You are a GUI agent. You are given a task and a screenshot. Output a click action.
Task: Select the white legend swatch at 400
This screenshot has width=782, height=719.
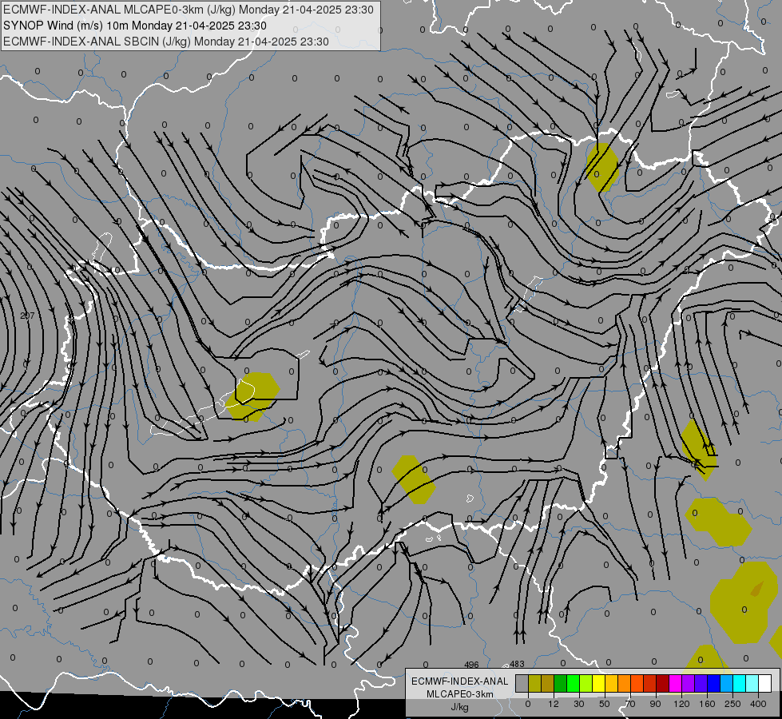[x=764, y=683]
